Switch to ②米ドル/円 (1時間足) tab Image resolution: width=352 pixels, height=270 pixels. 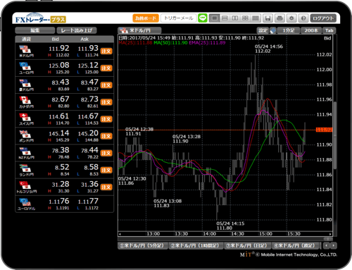pos(196,245)
